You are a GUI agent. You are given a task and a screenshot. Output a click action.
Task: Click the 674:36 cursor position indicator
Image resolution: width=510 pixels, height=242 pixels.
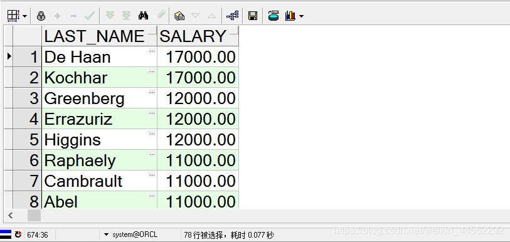[38, 235]
